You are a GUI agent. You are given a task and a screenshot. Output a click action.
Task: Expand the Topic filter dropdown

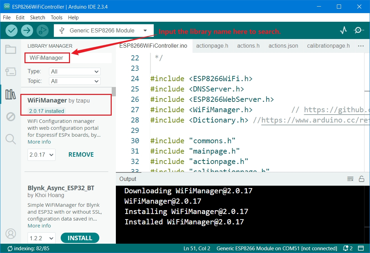(x=75, y=81)
